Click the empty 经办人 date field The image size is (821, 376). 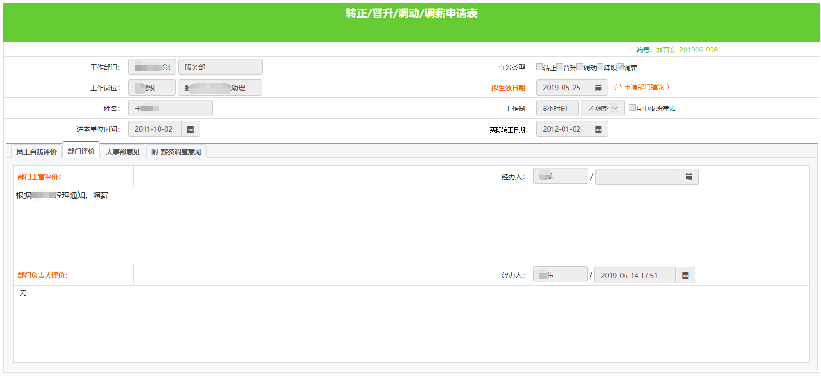point(637,177)
